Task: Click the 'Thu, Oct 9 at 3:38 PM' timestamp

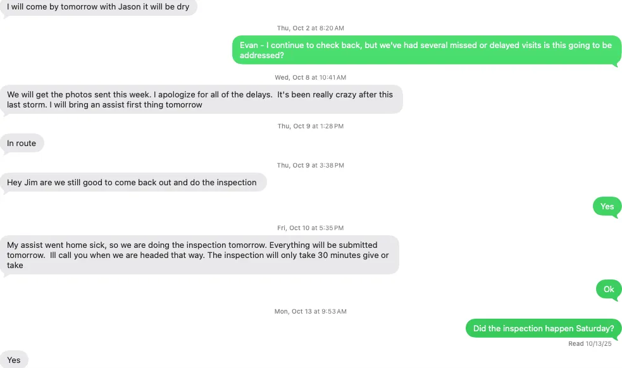Action: pos(311,166)
